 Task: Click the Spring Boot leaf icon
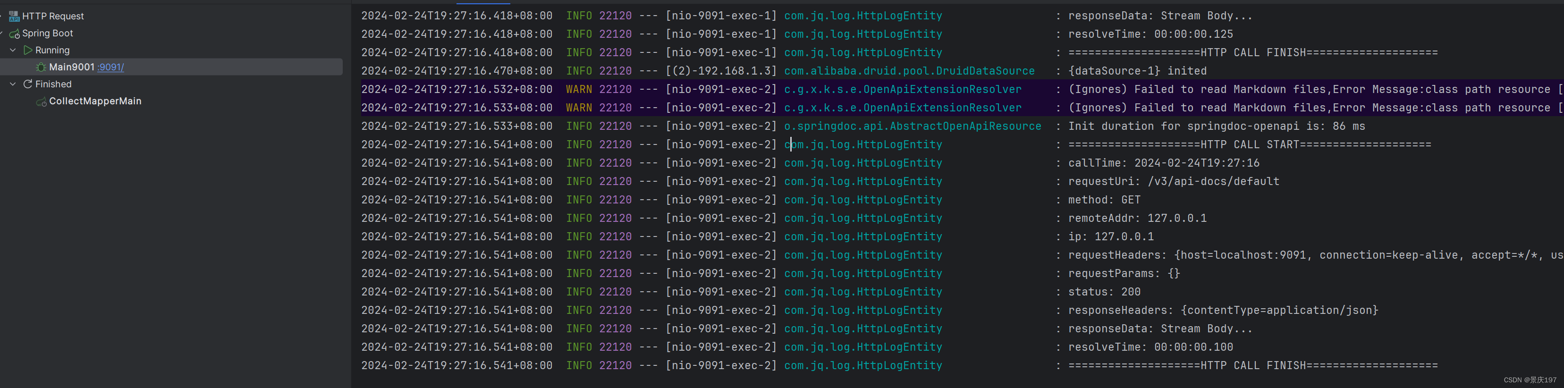[15, 34]
